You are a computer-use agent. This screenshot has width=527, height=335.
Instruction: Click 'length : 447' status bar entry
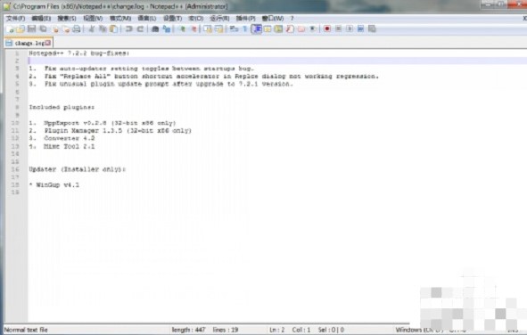pyautogui.click(x=188, y=330)
